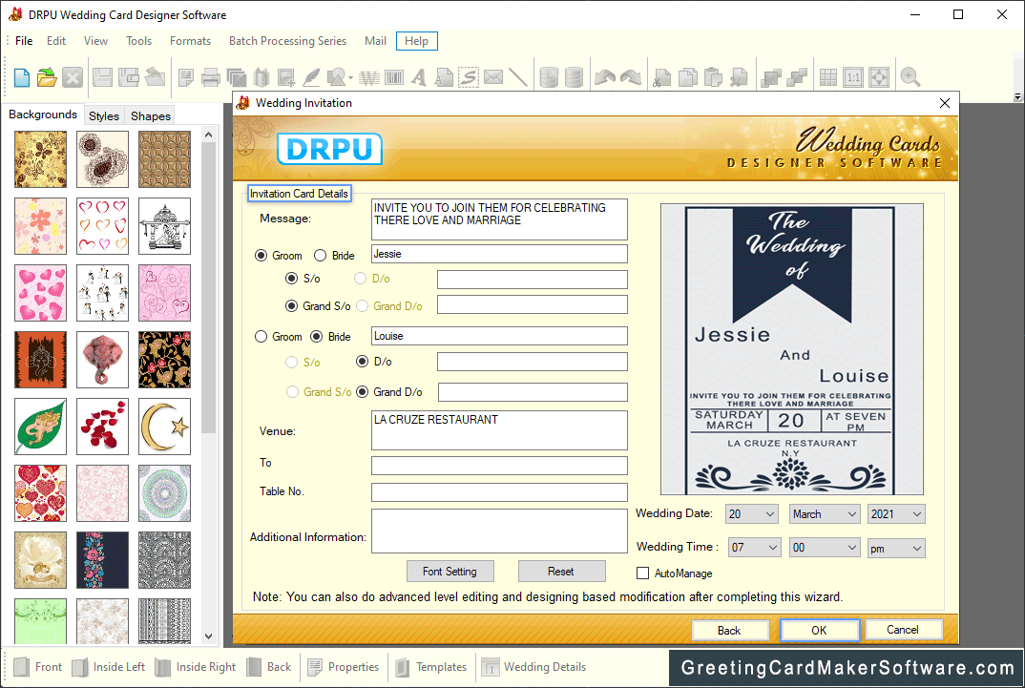
Task: Switch to the Styles tab
Action: point(104,115)
